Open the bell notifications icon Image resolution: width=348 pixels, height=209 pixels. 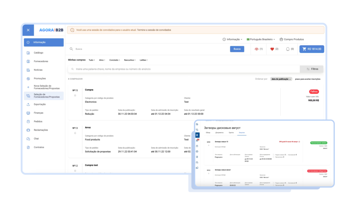tap(288, 49)
